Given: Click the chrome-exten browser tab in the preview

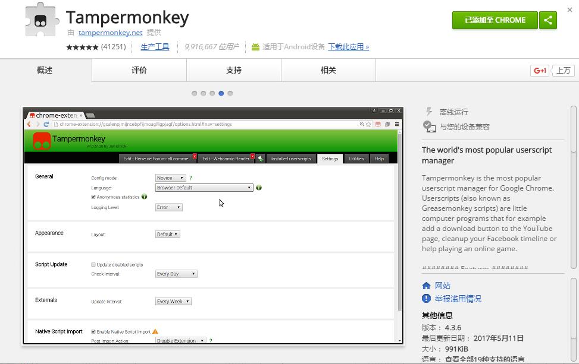Looking at the screenshot, I should (x=56, y=115).
